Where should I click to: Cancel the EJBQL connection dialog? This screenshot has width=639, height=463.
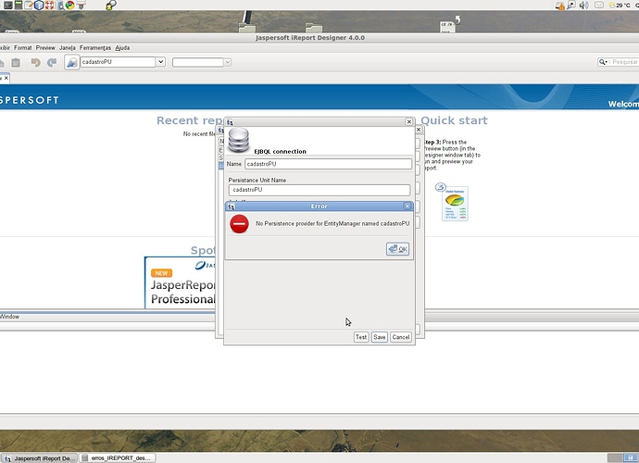click(401, 337)
